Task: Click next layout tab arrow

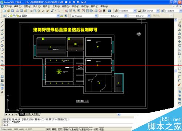Action: 13,114
